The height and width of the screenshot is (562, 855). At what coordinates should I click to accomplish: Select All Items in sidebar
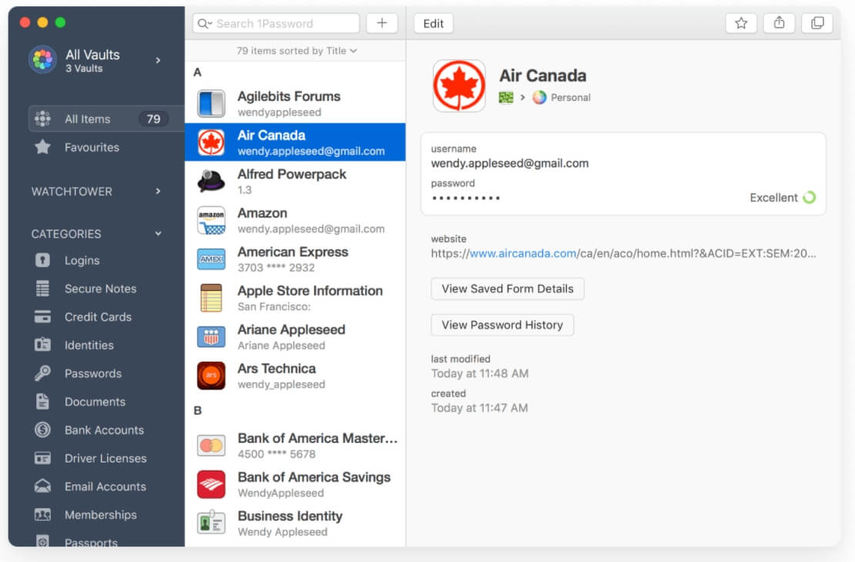(x=87, y=119)
